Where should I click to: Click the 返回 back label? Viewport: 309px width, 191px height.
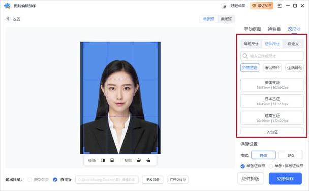click(x=17, y=19)
